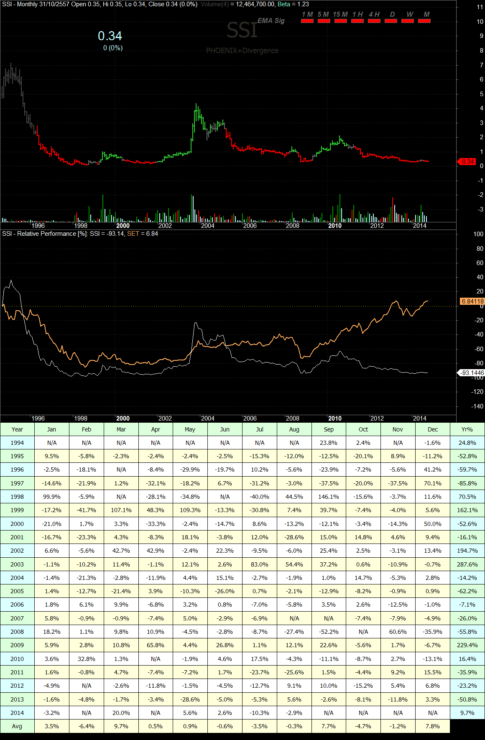Screen dimensions: 485x740
Task: Click the -6.4% average cell for Feb
Action: point(87,726)
